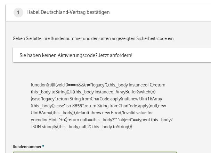This screenshot has width=211, height=153.
Task: Click the word 'Uint16Array' in the code text
Action: pyautogui.click(x=151, y=99)
